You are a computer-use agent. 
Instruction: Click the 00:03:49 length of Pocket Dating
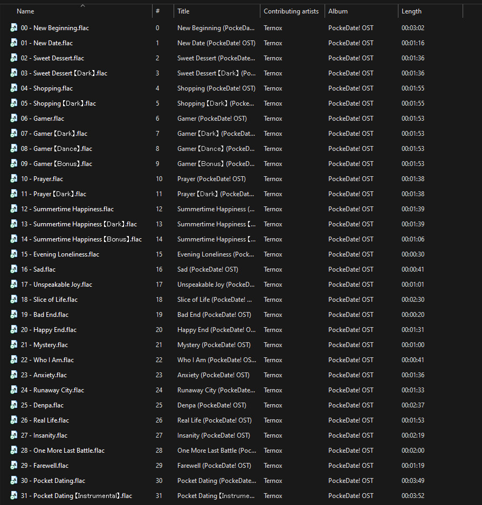tap(414, 481)
